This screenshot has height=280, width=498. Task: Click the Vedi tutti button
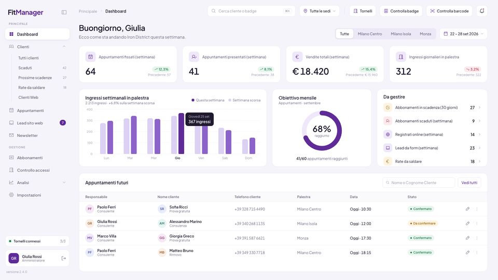[x=469, y=183]
